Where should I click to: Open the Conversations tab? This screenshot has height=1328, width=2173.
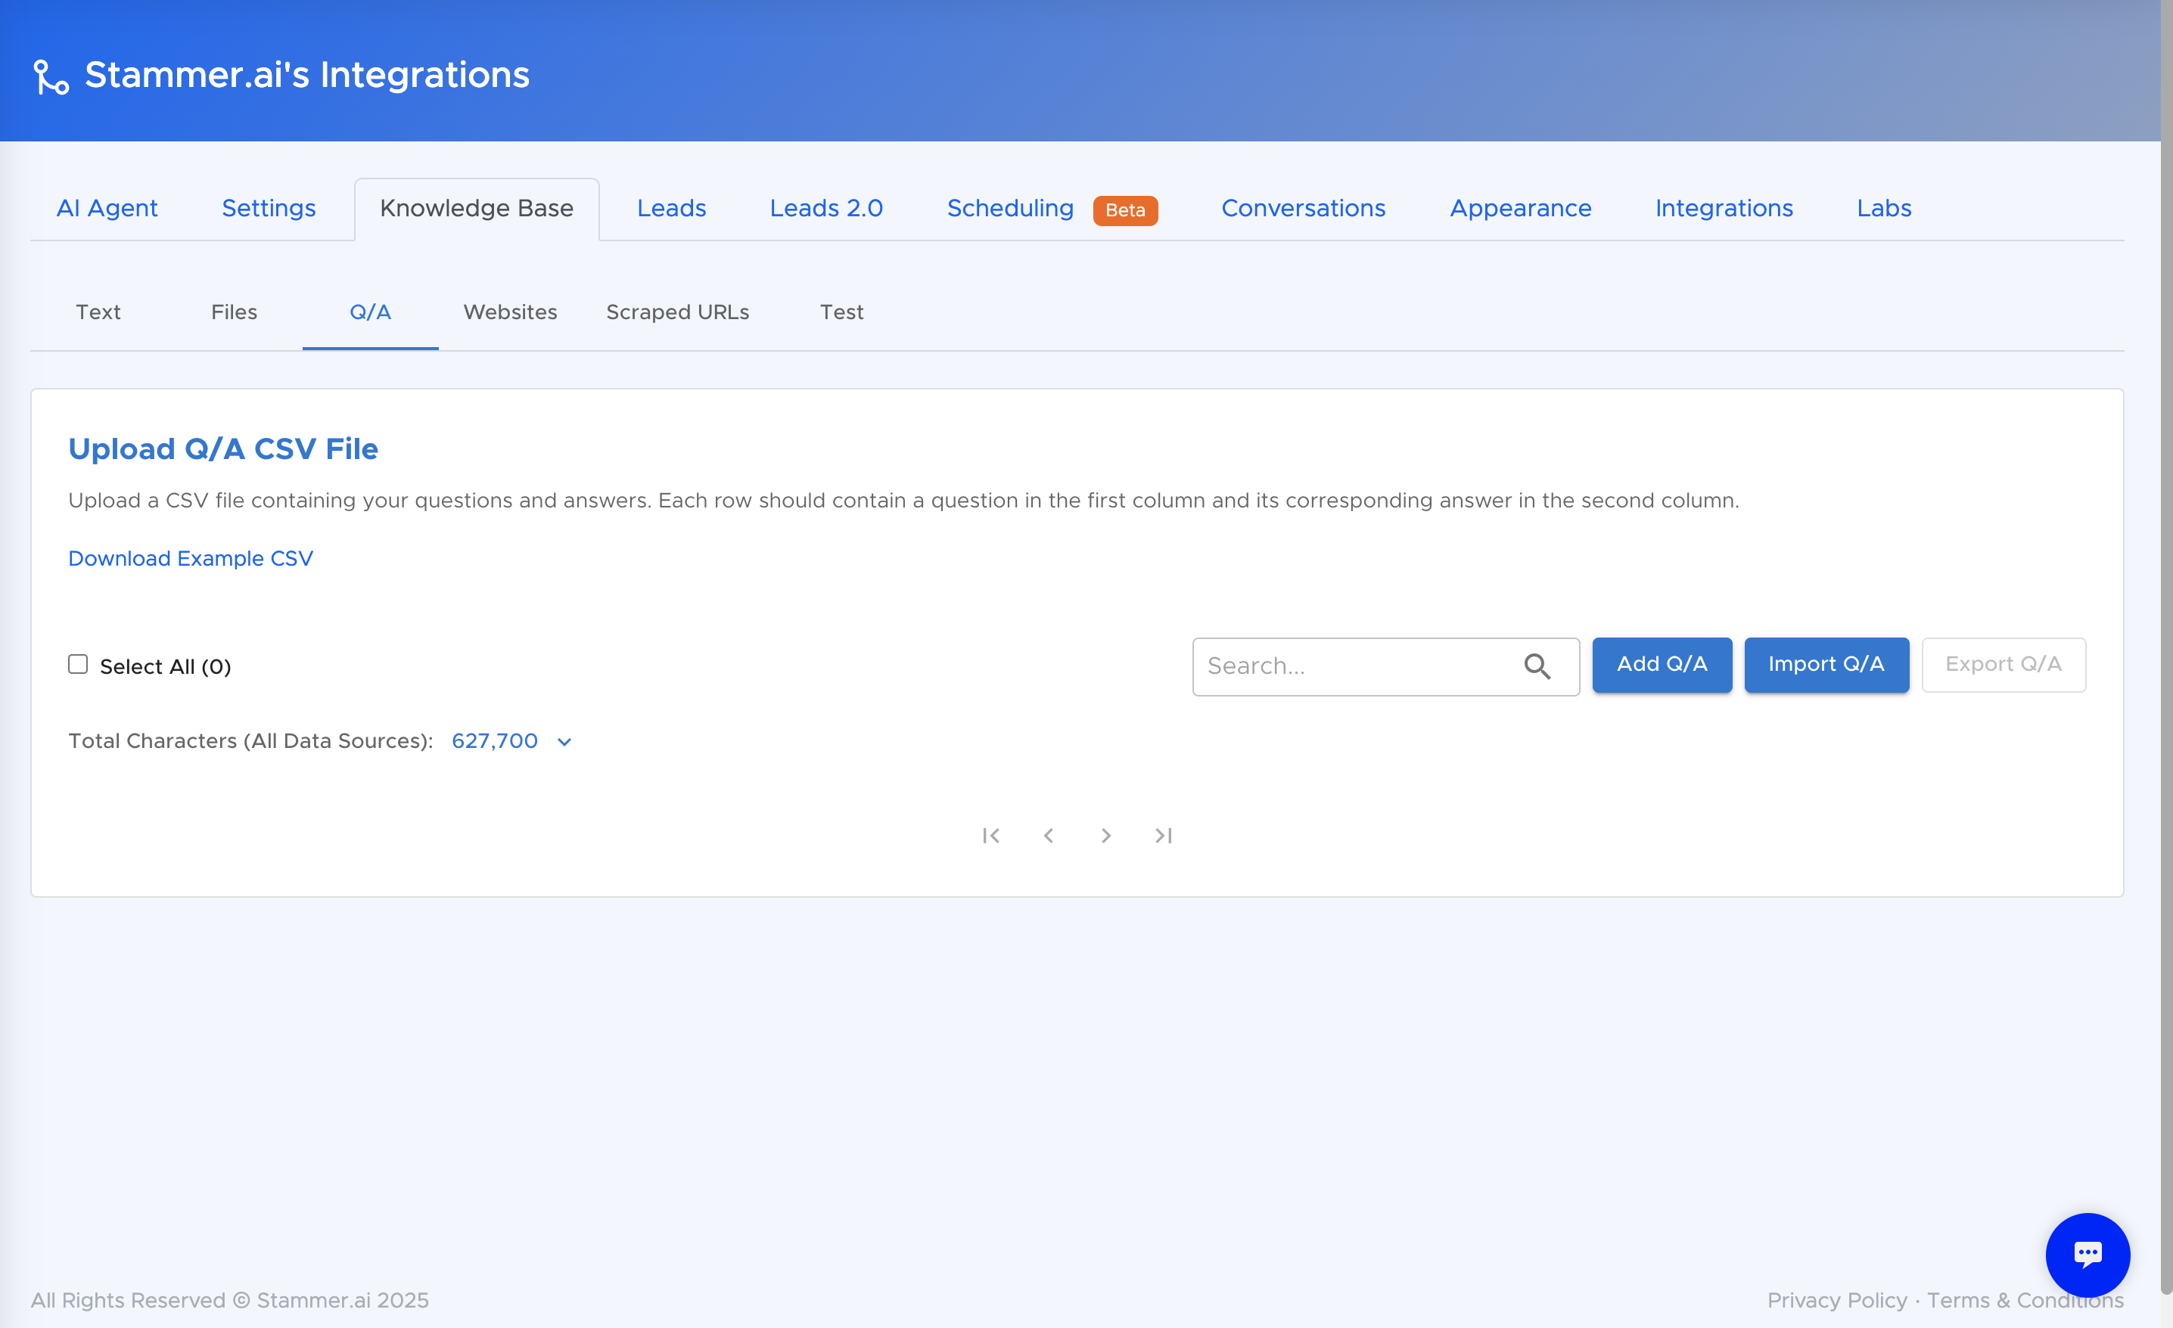point(1304,208)
